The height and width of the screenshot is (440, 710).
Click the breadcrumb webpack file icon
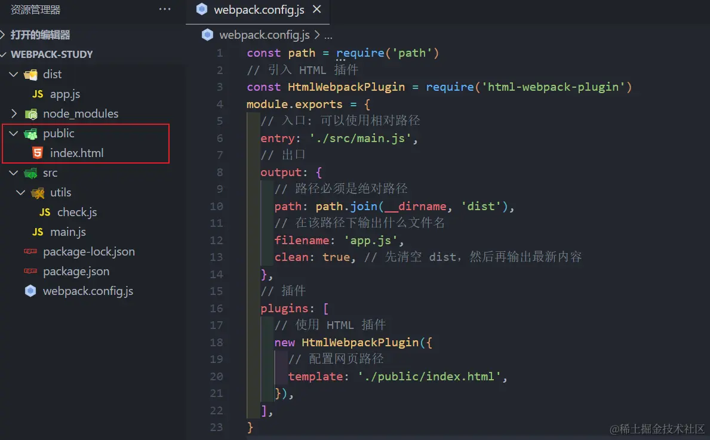[207, 35]
